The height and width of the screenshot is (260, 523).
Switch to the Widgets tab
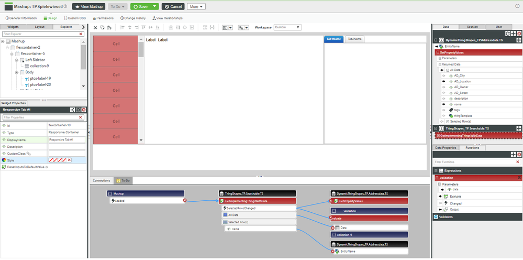click(x=13, y=27)
